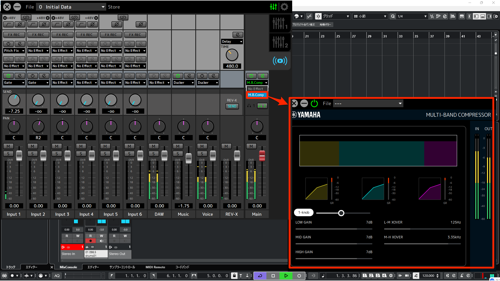This screenshot has height=281, width=500.
Task: Open Pitch Fix effect dropdown on Input 1
Action: pos(14,50)
